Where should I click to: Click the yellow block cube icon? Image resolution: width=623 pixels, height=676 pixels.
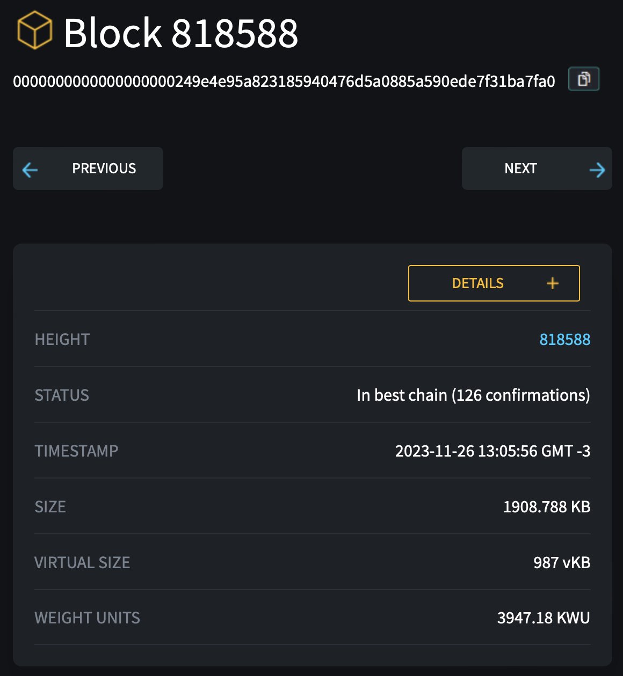35,30
